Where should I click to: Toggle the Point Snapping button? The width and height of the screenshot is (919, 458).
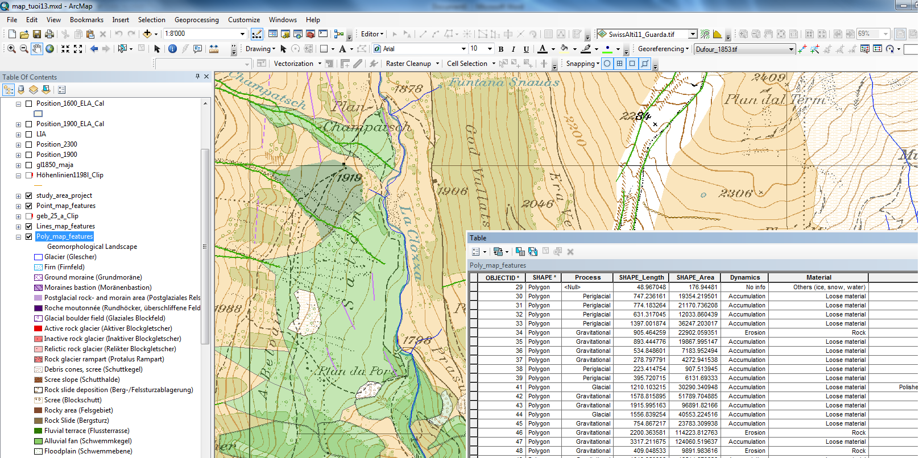point(607,64)
